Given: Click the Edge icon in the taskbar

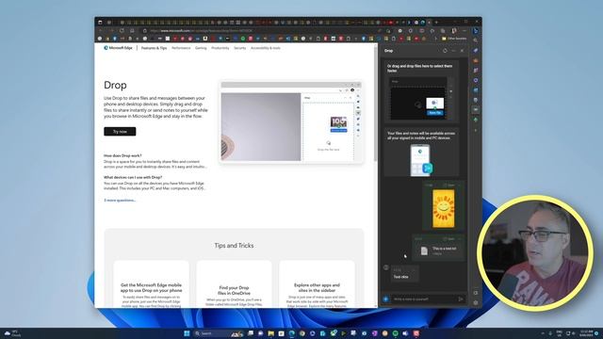Looking at the screenshot, I should tap(292, 333).
